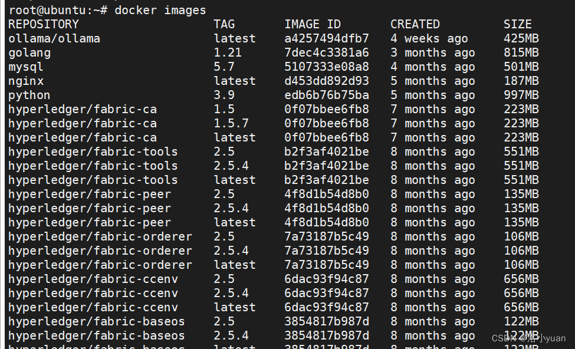Image resolution: width=575 pixels, height=349 pixels.
Task: Select the CREATED column header
Action: 415,25
